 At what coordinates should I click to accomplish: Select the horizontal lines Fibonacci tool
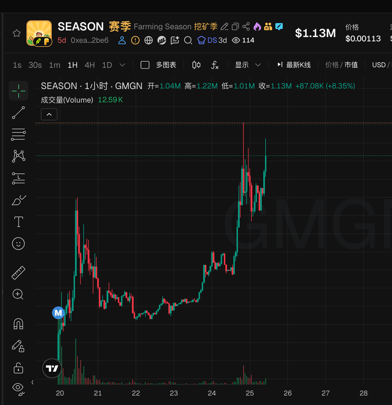(19, 134)
